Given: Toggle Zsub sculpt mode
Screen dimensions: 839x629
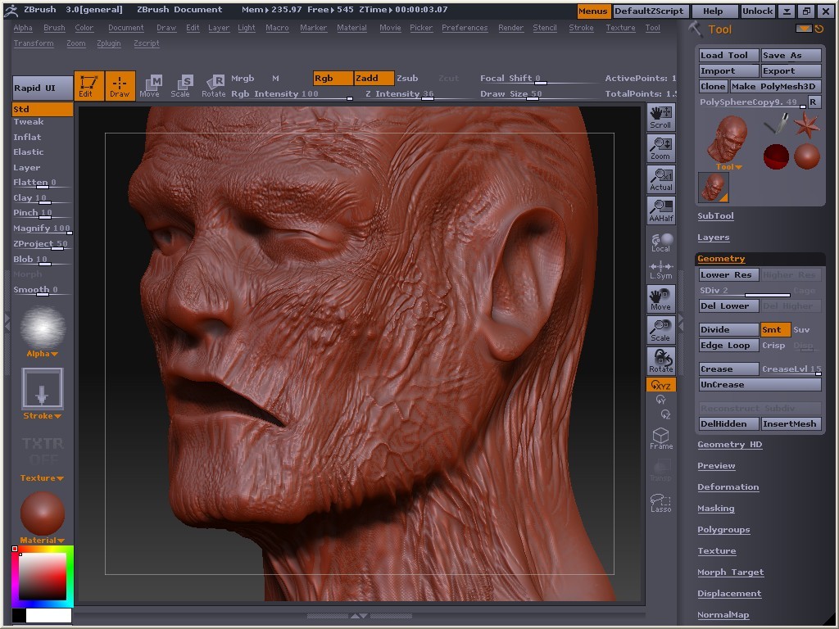Looking at the screenshot, I should click(407, 78).
